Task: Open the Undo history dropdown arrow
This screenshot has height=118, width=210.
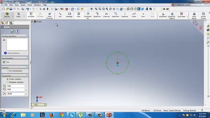Action: 31,9
